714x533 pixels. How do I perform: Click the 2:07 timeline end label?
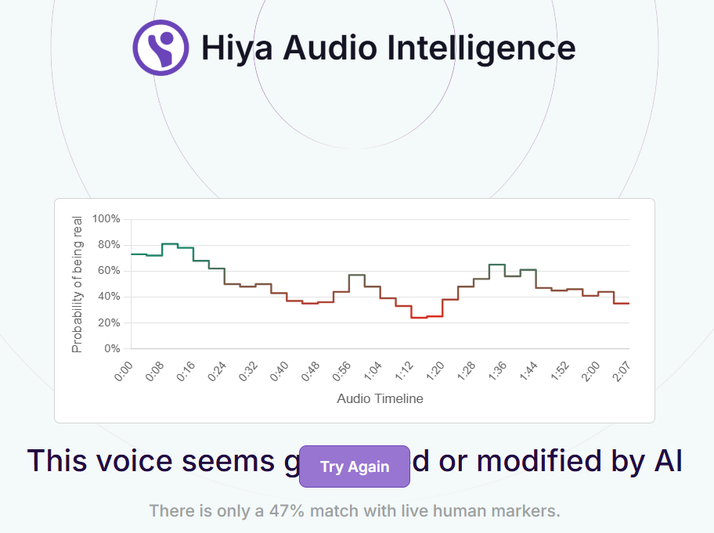[621, 372]
